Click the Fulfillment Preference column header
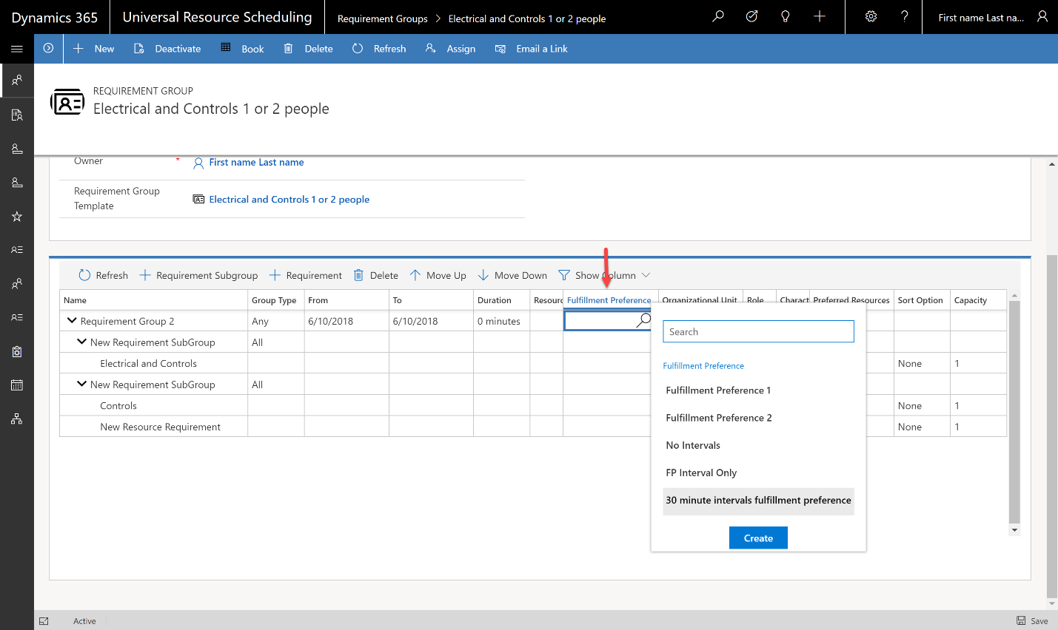 609,300
